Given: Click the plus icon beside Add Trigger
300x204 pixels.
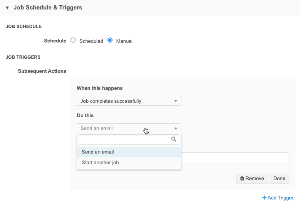Looking at the screenshot, I should coord(264,198).
